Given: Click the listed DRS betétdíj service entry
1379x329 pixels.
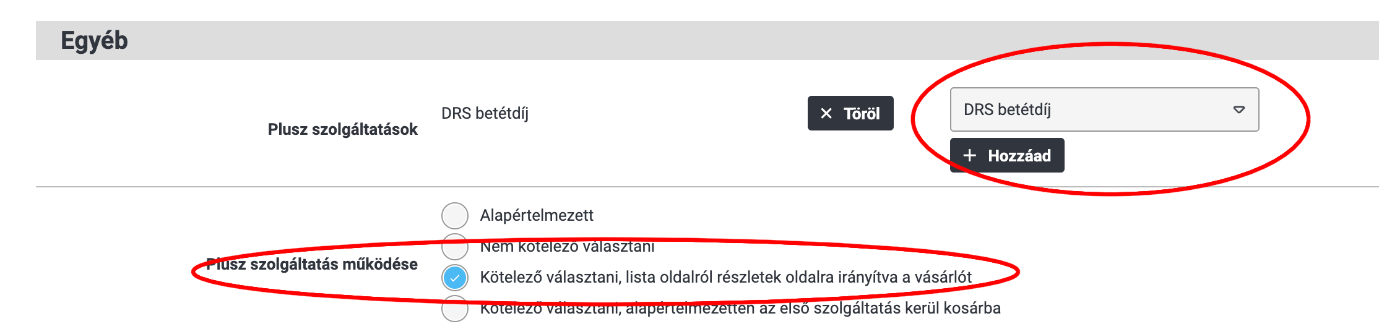Looking at the screenshot, I should 485,113.
